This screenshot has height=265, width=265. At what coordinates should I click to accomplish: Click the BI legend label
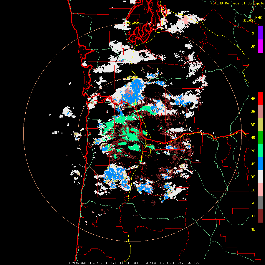(253, 216)
